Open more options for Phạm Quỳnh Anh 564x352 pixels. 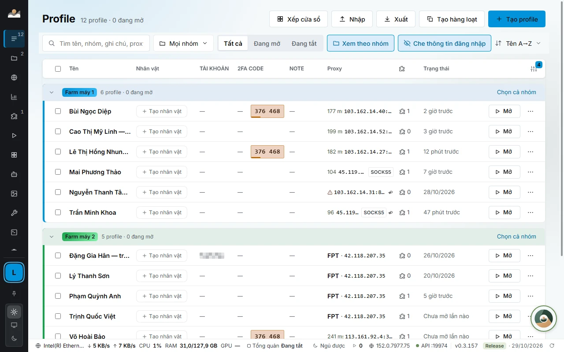click(x=531, y=296)
